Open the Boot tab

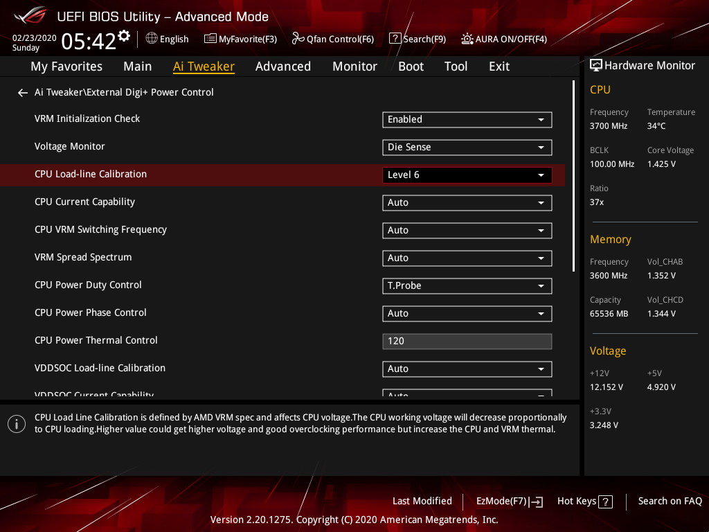pyautogui.click(x=411, y=66)
